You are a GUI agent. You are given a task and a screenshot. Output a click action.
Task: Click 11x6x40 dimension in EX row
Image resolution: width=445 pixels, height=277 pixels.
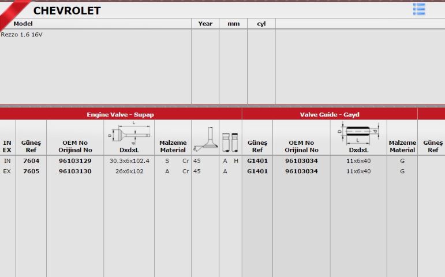[358, 171]
